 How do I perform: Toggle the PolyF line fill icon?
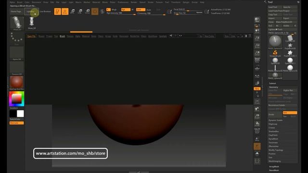click(x=257, y=131)
